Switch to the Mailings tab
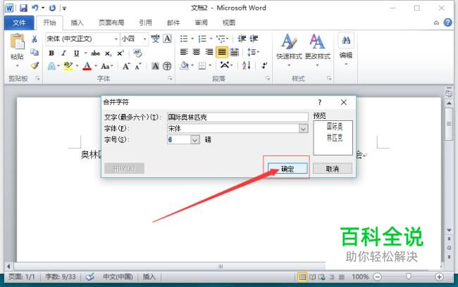Image resolution: width=458 pixels, height=287 pixels. [x=173, y=23]
